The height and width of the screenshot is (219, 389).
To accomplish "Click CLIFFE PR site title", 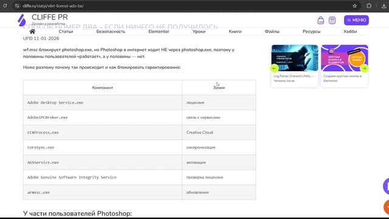I will point(50,17).
